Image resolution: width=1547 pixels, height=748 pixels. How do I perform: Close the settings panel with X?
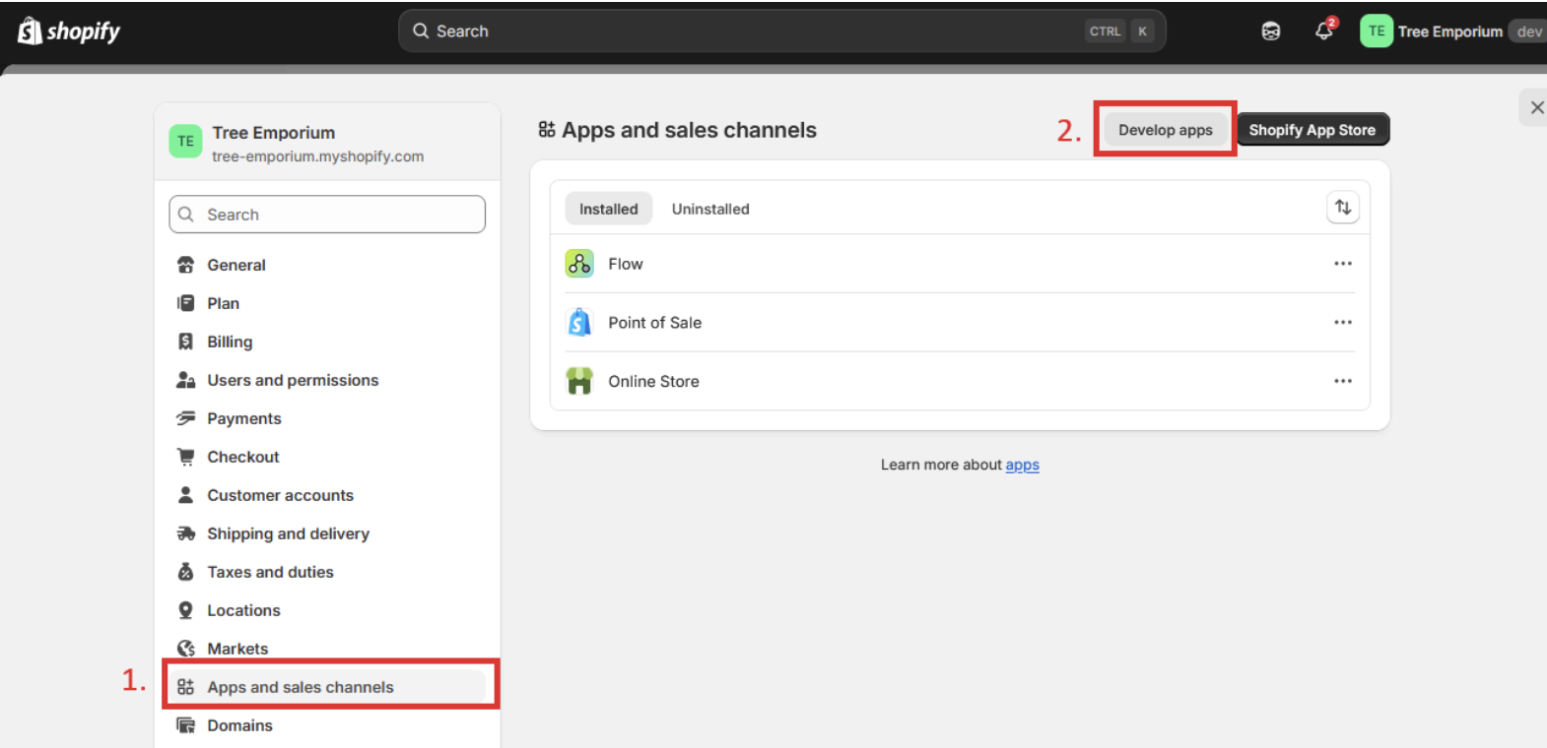click(x=1536, y=107)
